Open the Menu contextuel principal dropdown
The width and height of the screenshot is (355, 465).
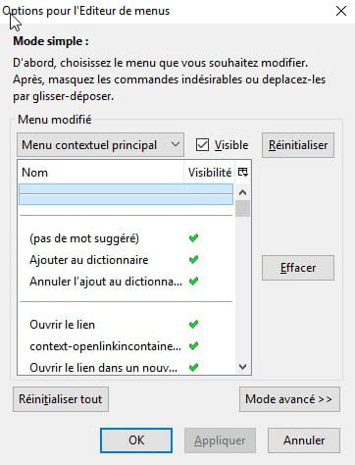100,145
